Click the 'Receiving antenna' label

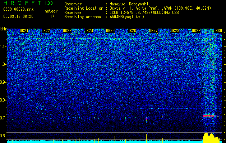coord(83,17)
